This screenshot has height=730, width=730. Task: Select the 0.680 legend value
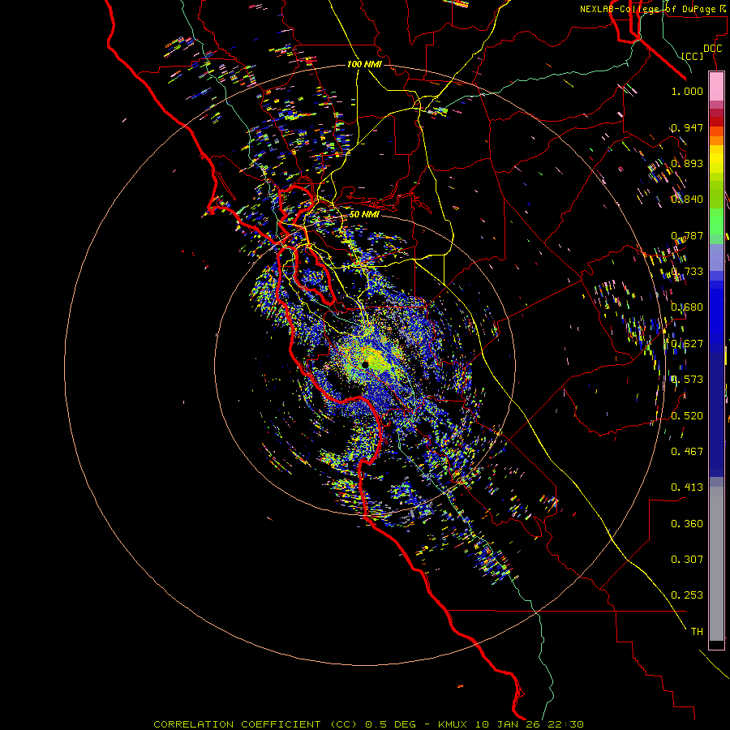tap(687, 307)
